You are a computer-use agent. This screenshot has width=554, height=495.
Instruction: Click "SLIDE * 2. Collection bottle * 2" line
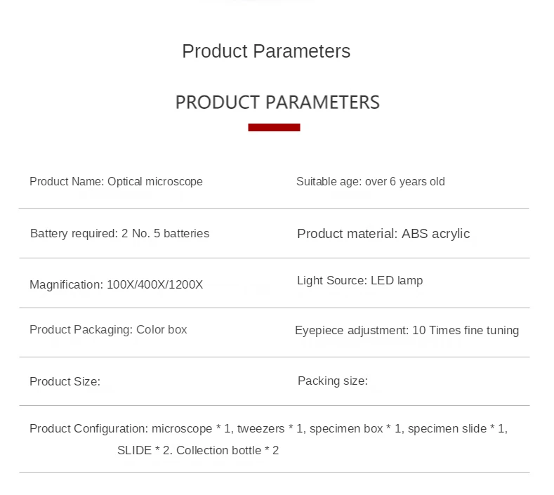click(x=198, y=450)
